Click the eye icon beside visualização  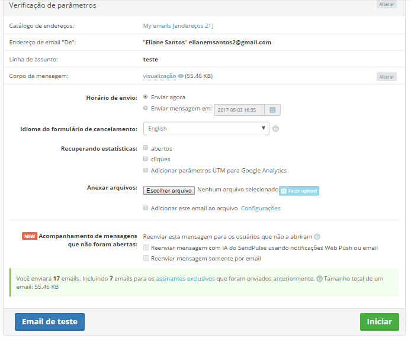click(x=181, y=76)
